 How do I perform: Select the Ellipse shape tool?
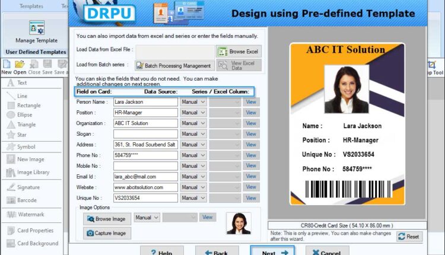point(25,115)
